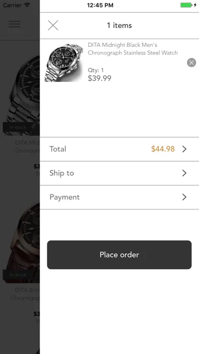Expand Ship to row chevron
The height and width of the screenshot is (354, 199).
click(x=184, y=173)
